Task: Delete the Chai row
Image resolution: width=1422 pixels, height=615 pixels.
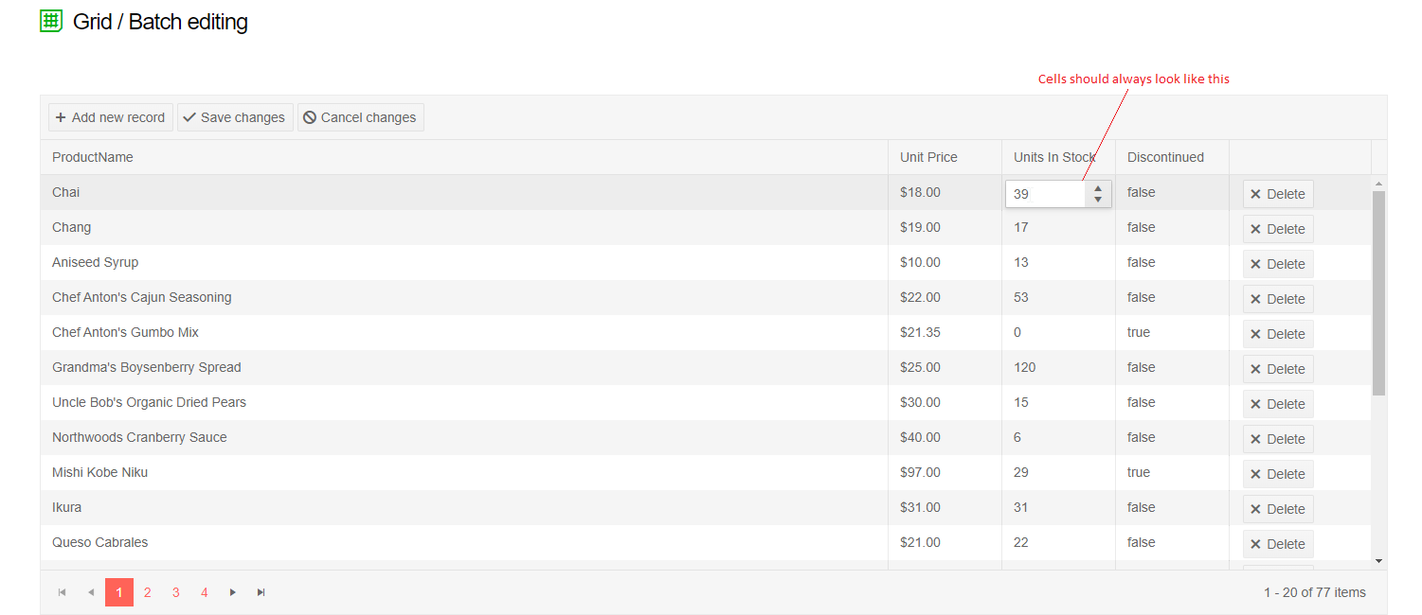Action: (1278, 194)
